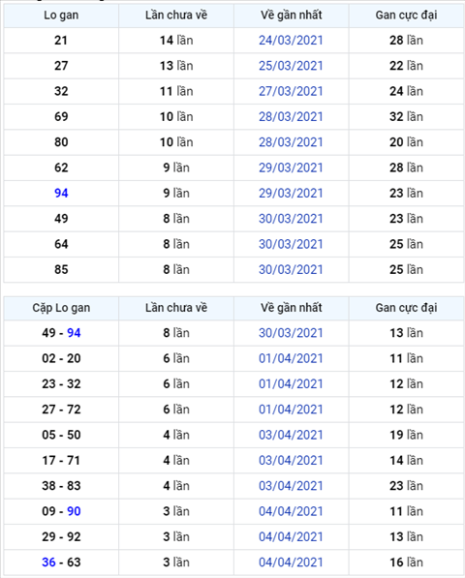Select the pair 23 - 32
Image resolution: width=465 pixels, height=578 pixels.
click(x=61, y=383)
